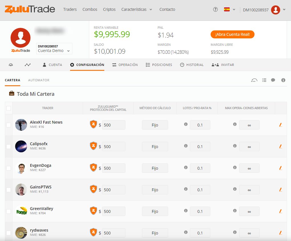The image size is (291, 241).
Task: Select the Configuración tab
Action: click(x=87, y=65)
